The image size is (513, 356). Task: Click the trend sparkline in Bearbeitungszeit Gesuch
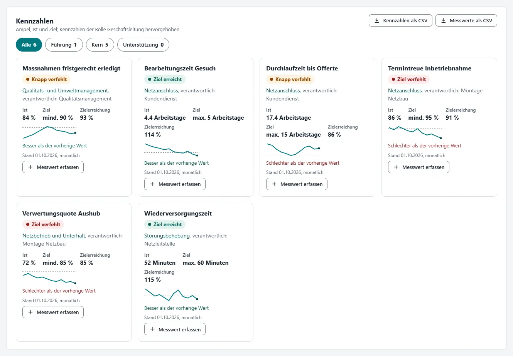pos(171,149)
